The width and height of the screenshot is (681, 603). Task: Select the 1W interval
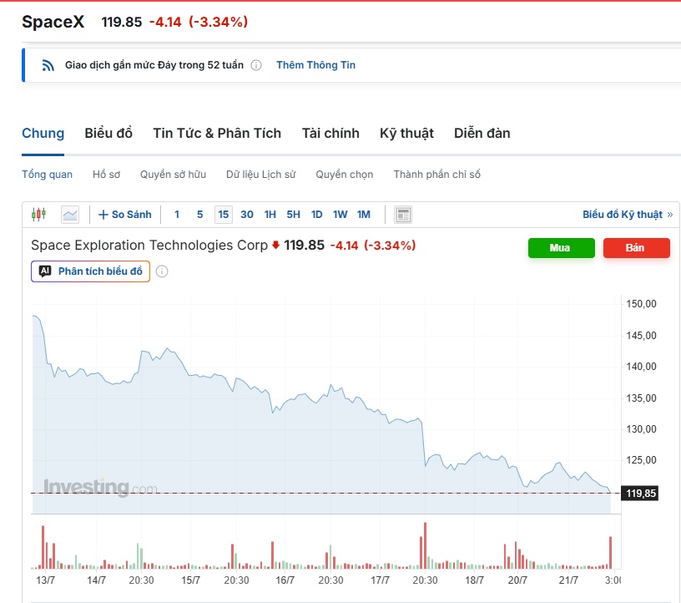click(340, 215)
